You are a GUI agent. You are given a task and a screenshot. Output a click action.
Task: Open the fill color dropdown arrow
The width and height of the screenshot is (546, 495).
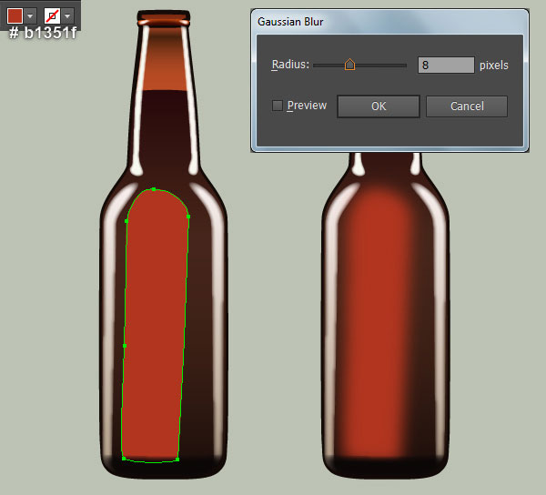30,15
